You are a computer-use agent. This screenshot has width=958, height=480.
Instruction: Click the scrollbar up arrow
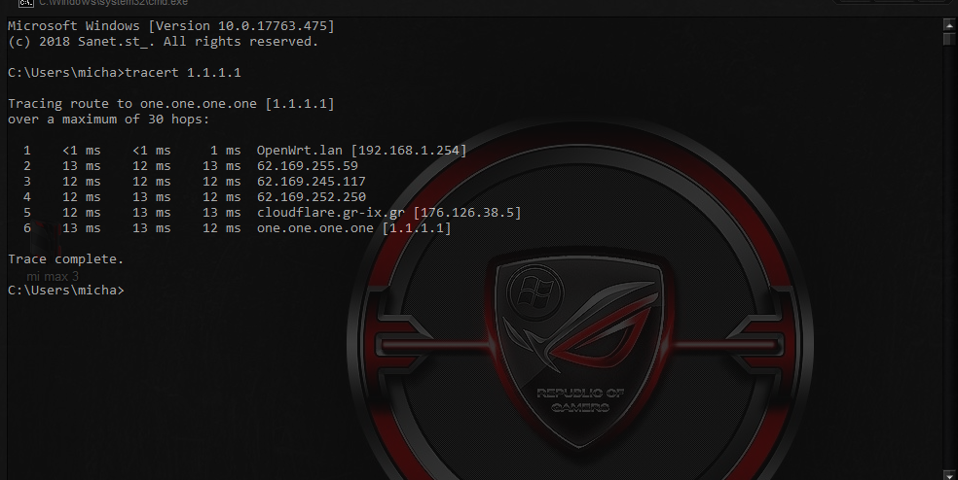coord(949,25)
